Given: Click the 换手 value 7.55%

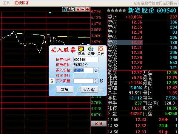Looking at the screenshot, I should (x=172, y=98).
